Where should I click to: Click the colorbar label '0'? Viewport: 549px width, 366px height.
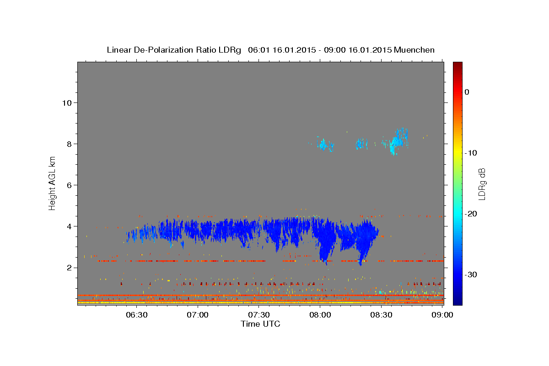coord(467,92)
